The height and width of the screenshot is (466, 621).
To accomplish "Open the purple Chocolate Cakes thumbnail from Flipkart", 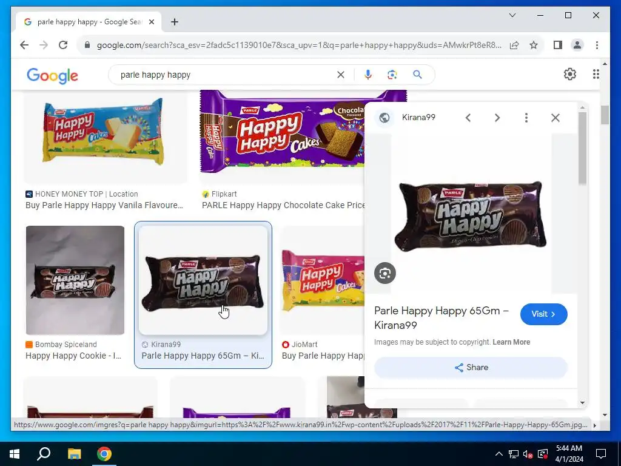I will (282, 132).
